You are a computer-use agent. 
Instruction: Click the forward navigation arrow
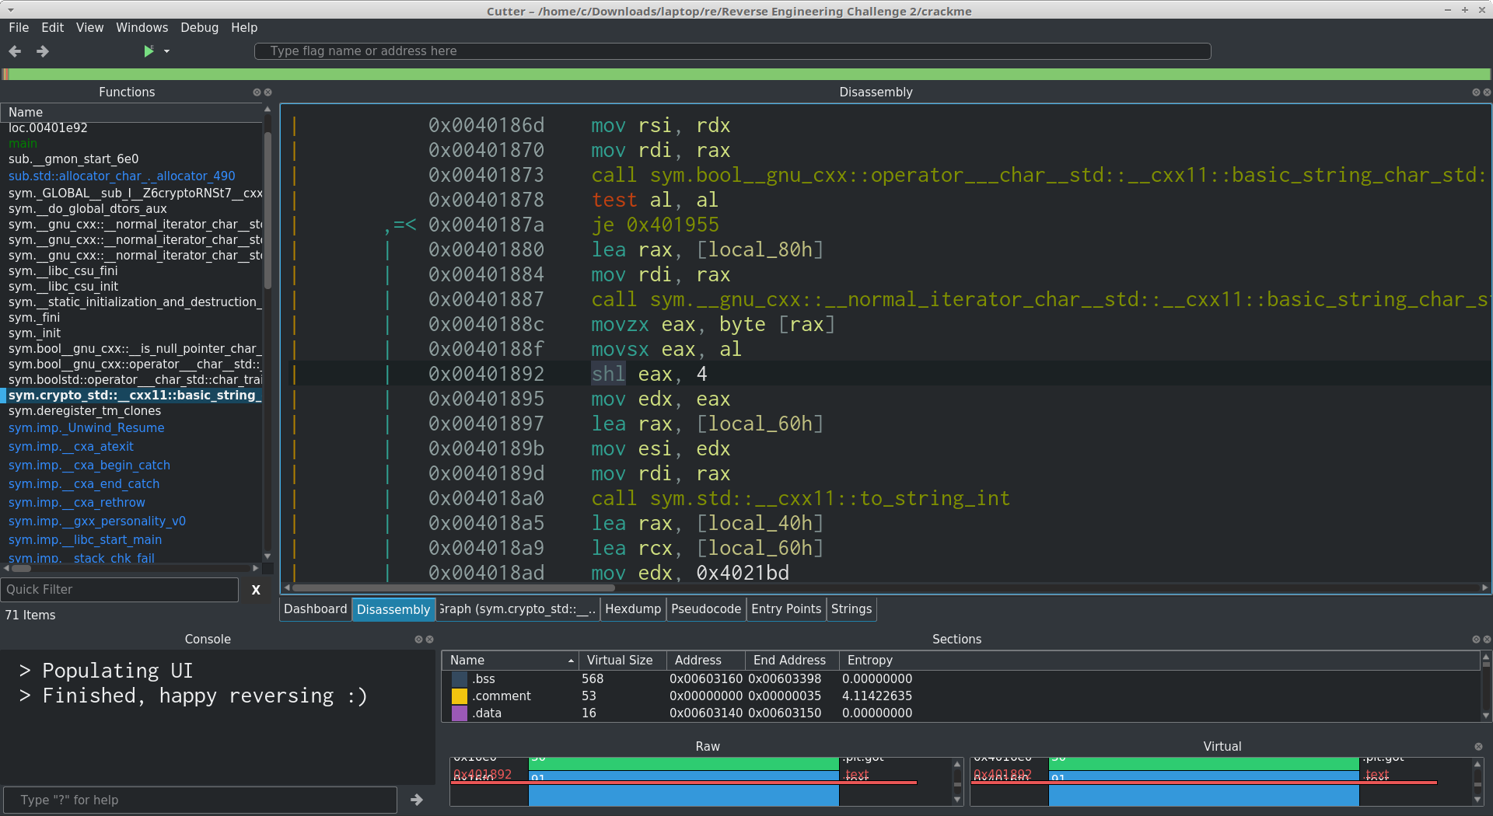(x=43, y=51)
